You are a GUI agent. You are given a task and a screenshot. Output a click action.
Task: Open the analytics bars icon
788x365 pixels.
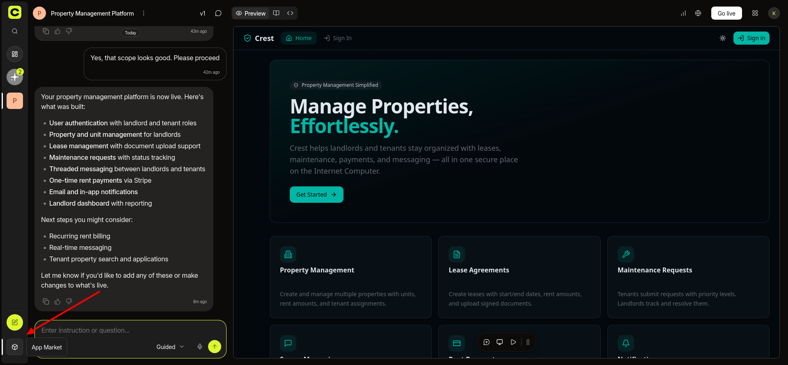pyautogui.click(x=683, y=13)
